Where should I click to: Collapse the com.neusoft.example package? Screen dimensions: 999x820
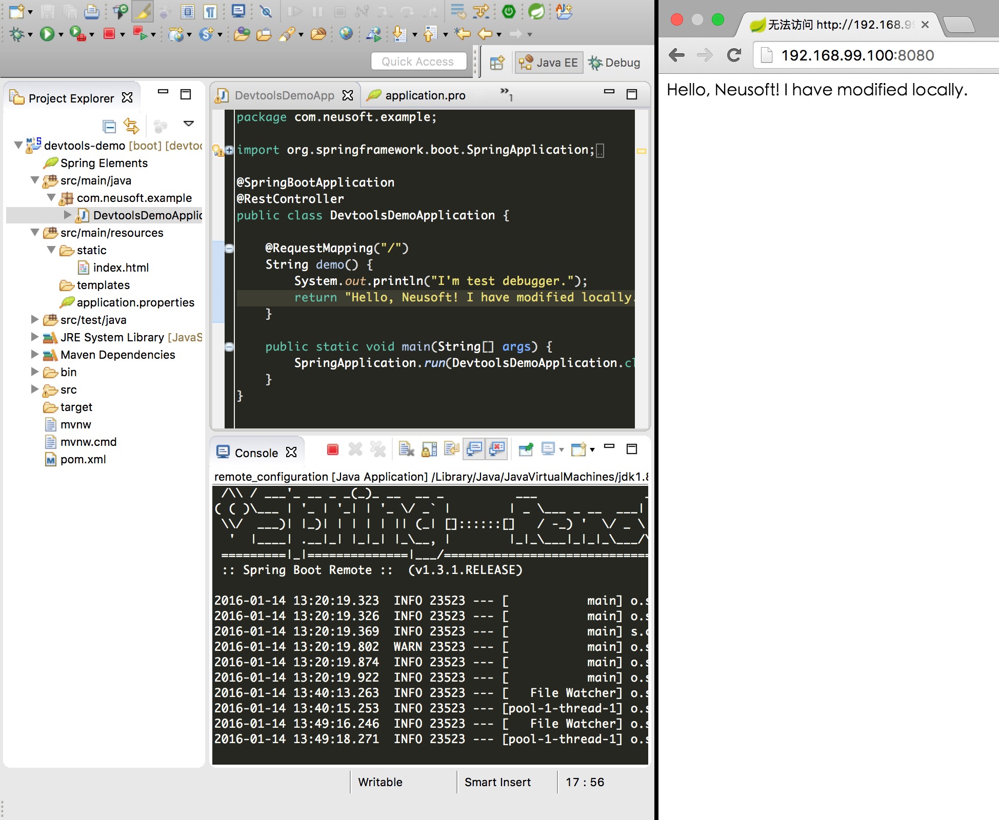coord(51,197)
